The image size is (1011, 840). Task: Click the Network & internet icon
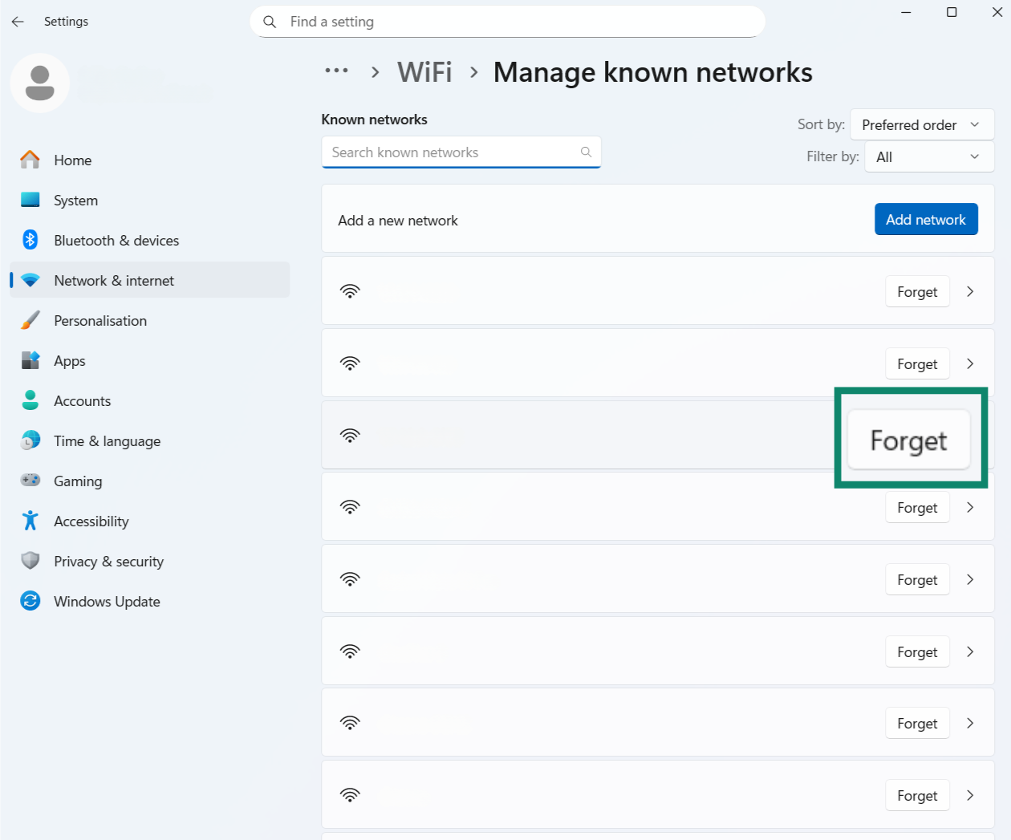coord(30,280)
